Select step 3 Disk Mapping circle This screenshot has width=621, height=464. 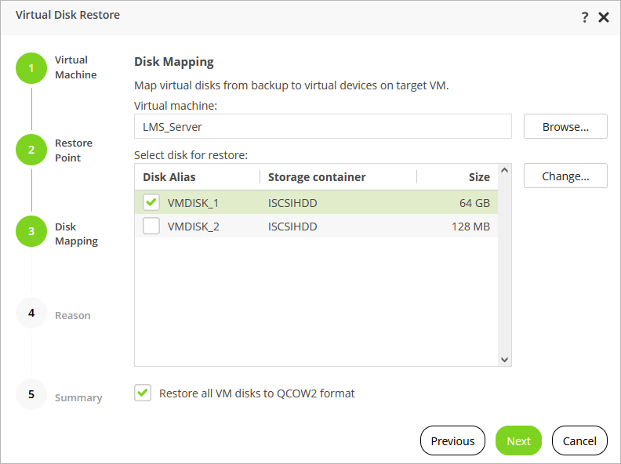coord(31,231)
